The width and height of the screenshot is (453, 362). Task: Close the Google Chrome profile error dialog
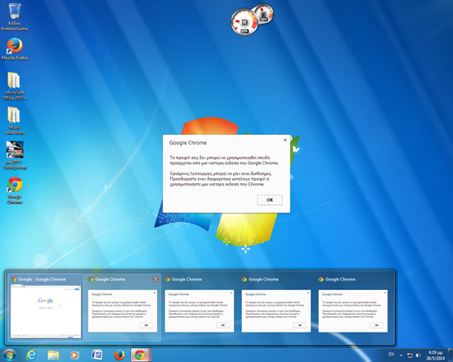[x=285, y=140]
